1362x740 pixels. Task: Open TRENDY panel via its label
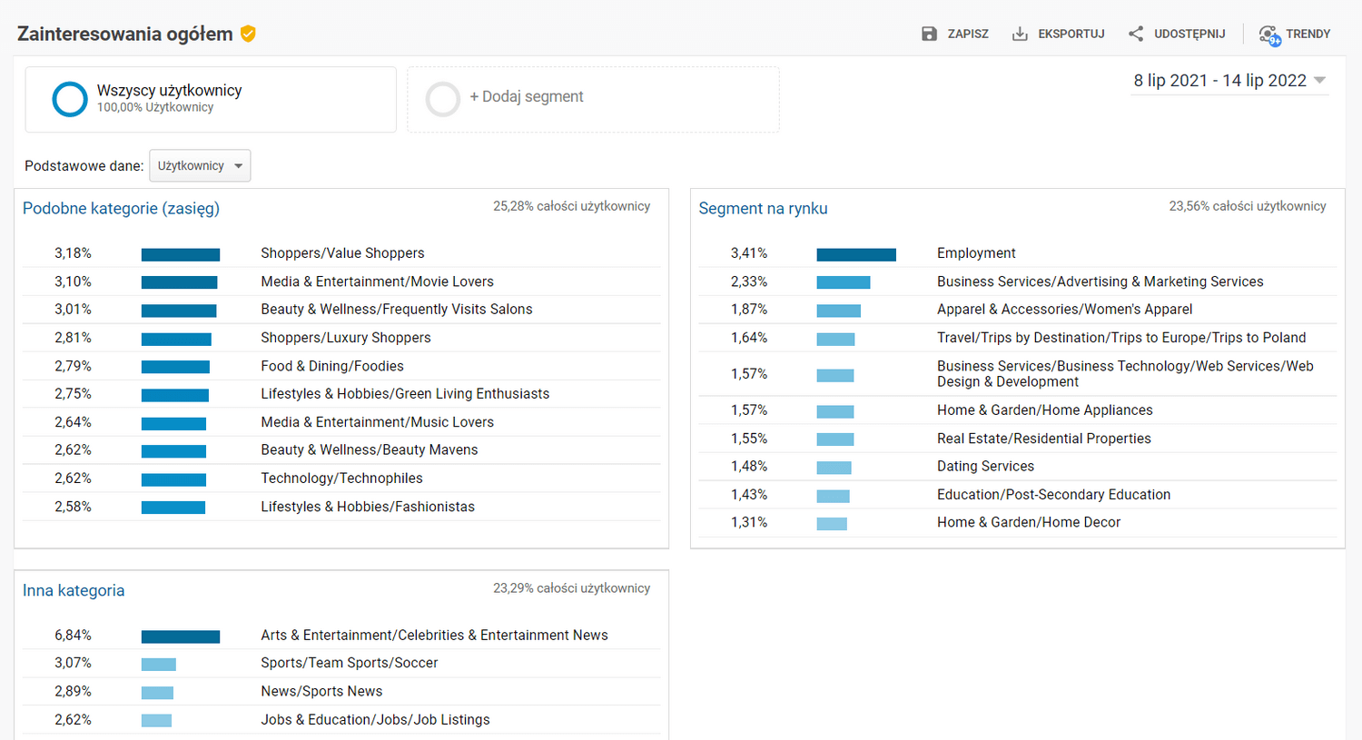(x=1308, y=34)
